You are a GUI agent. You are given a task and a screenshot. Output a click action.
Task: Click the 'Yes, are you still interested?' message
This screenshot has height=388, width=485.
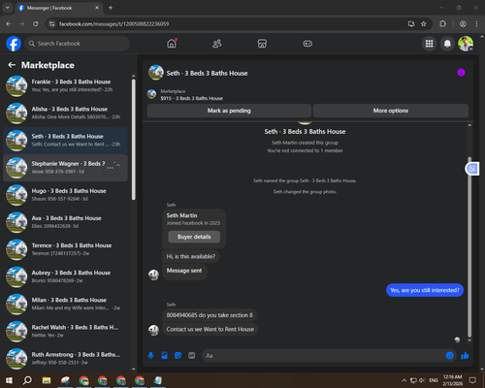(425, 290)
